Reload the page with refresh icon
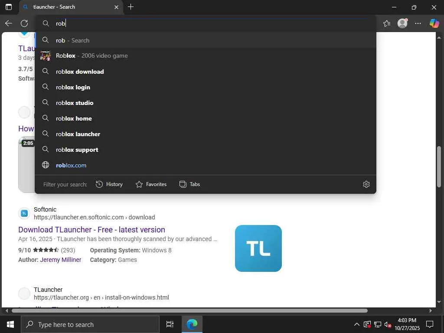The height and width of the screenshot is (333, 444). (24, 23)
